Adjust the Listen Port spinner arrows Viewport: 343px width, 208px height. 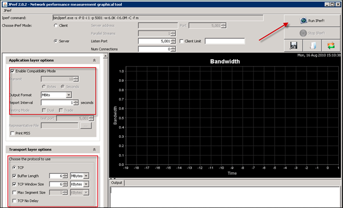click(173, 41)
